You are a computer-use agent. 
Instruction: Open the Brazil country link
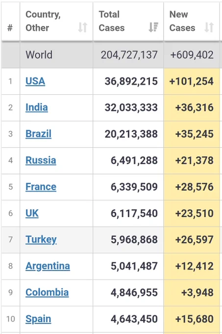pyautogui.click(x=38, y=134)
